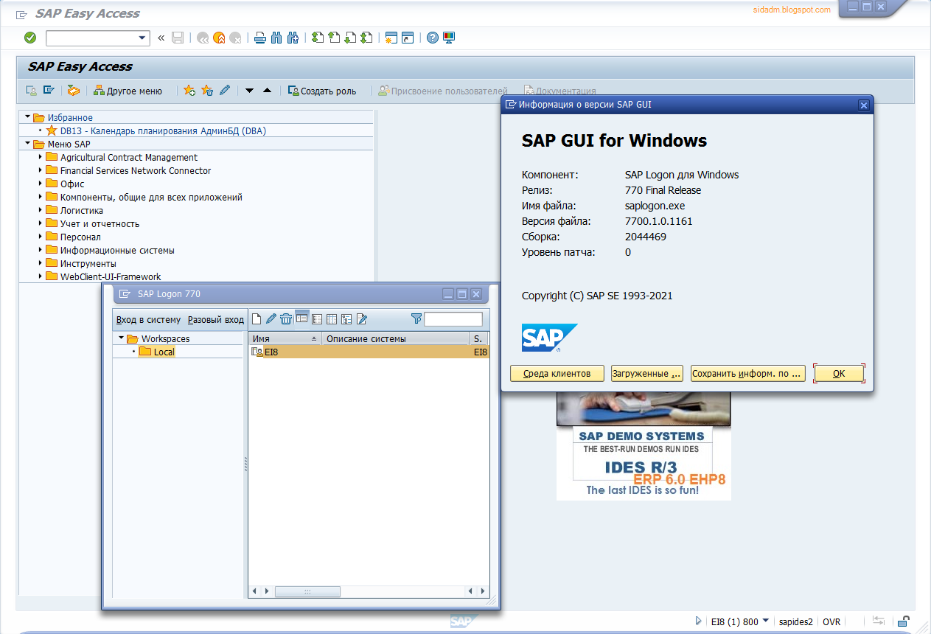The height and width of the screenshot is (634, 931).
Task: Open the Разовый вход menu
Action: tap(216, 319)
